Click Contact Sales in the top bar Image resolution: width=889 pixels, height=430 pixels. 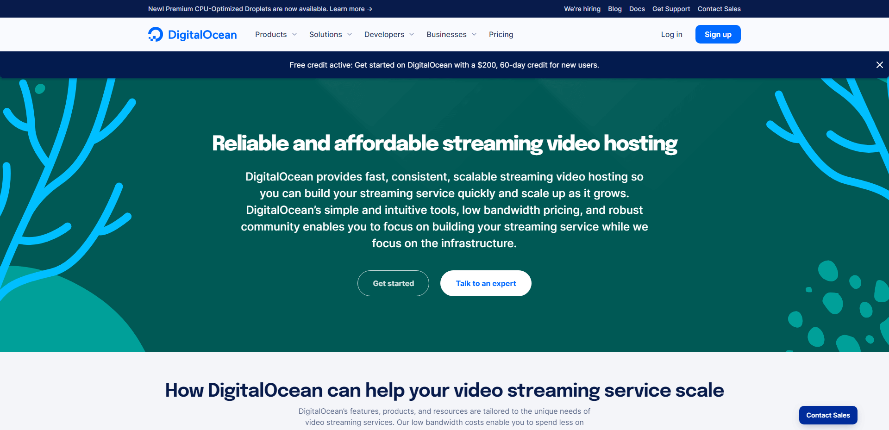(719, 9)
